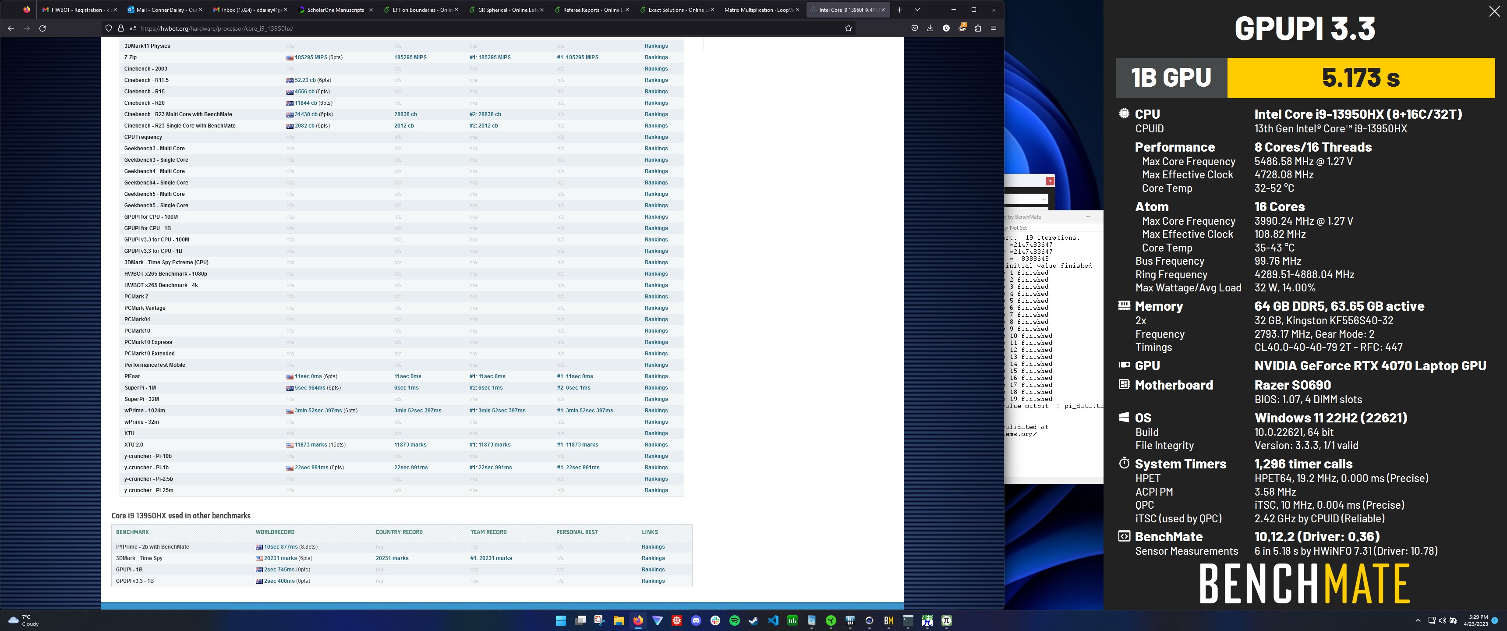Open Rankings link for wPrime - 1024m
Image resolution: width=1507 pixels, height=631 pixels.
click(656, 410)
